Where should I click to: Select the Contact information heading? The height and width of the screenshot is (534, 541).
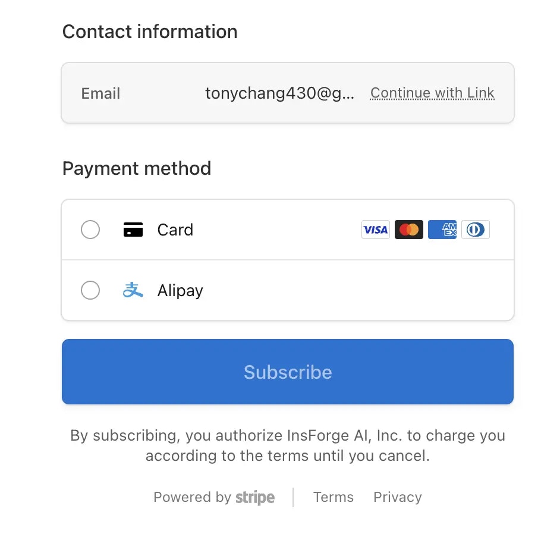149,32
